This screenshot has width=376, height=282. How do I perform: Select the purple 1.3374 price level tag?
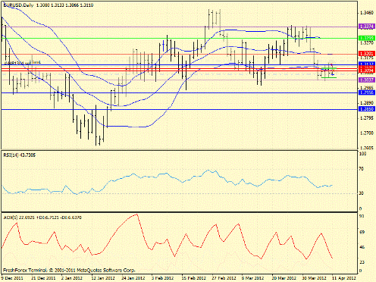point(367,27)
